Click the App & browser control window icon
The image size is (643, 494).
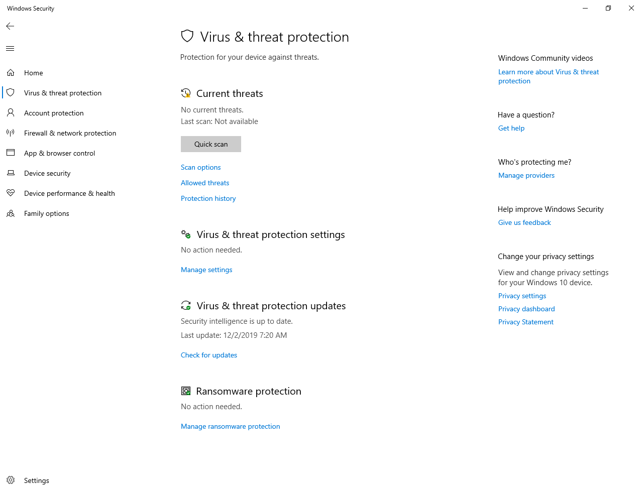click(11, 153)
